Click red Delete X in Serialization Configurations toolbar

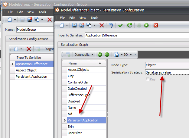tap(29, 49)
